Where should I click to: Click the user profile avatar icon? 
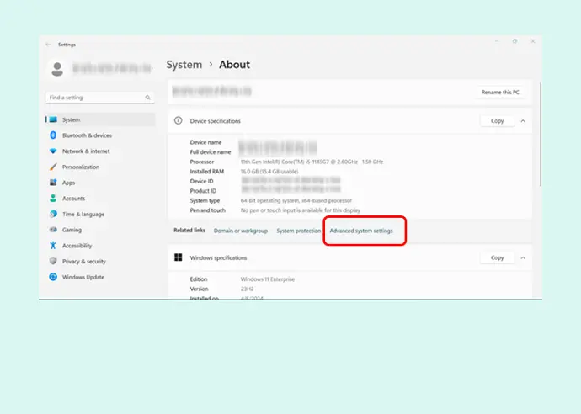tap(57, 69)
